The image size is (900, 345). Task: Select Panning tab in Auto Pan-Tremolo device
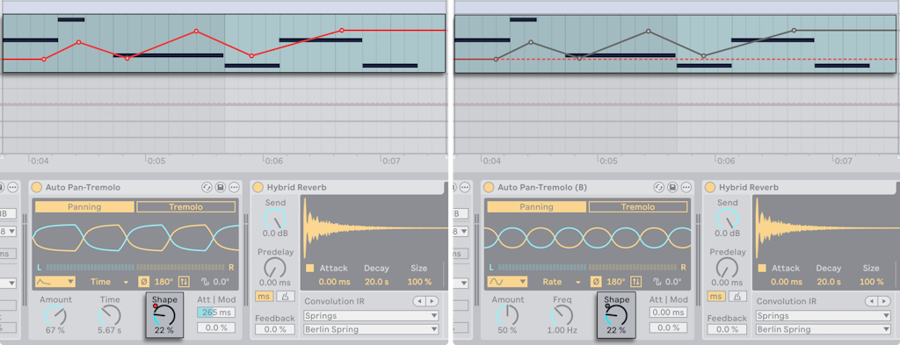pos(84,207)
